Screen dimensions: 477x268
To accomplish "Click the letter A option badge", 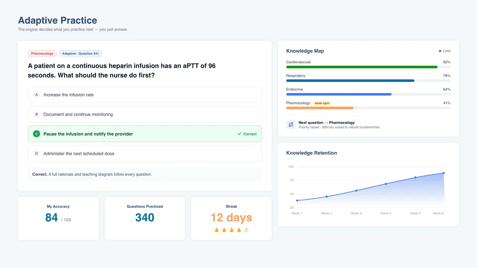I will coord(37,95).
